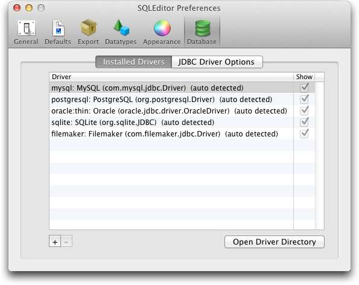This screenshot has height=285, width=359.
Task: Click the Open Driver Directory button
Action: tap(275, 242)
